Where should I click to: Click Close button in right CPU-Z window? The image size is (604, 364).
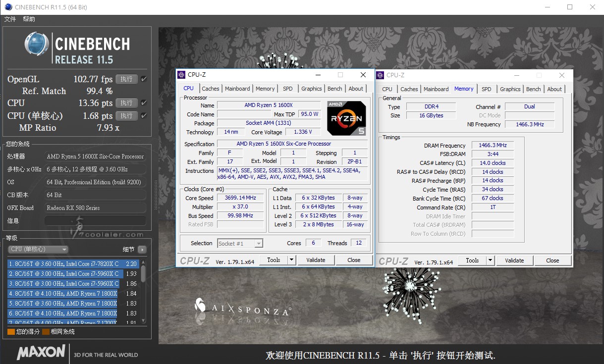[x=552, y=260]
